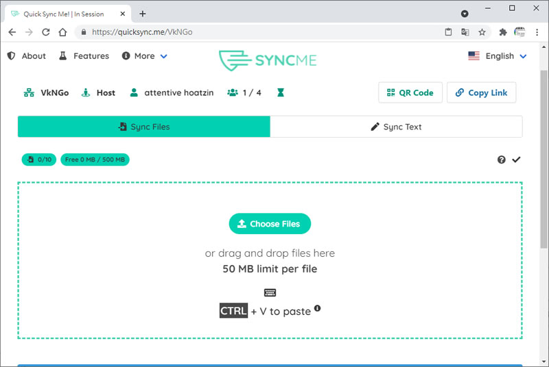Image resolution: width=549 pixels, height=367 pixels.
Task: Switch to Sync Files tab
Action: point(144,127)
